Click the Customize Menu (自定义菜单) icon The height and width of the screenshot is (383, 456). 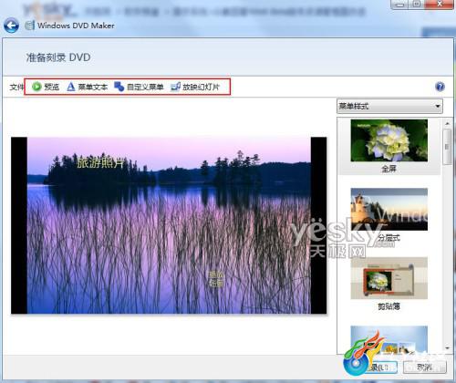click(119, 87)
